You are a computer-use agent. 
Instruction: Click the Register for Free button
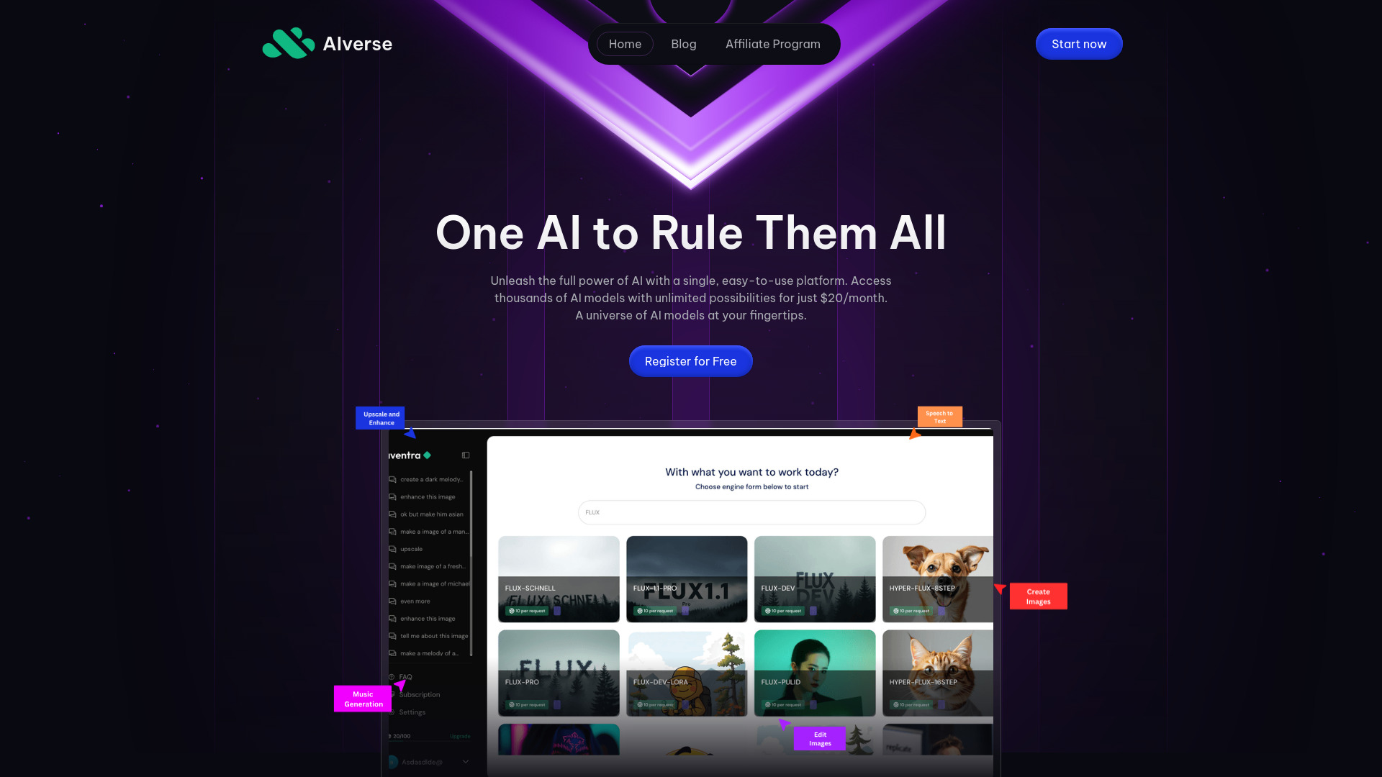coord(691,360)
